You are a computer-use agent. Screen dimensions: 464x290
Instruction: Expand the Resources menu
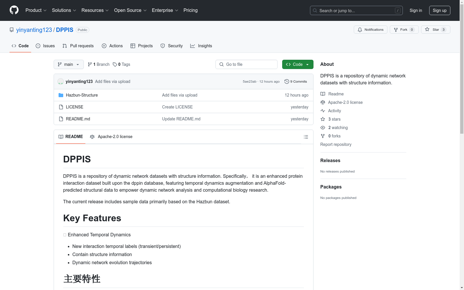coord(95,10)
